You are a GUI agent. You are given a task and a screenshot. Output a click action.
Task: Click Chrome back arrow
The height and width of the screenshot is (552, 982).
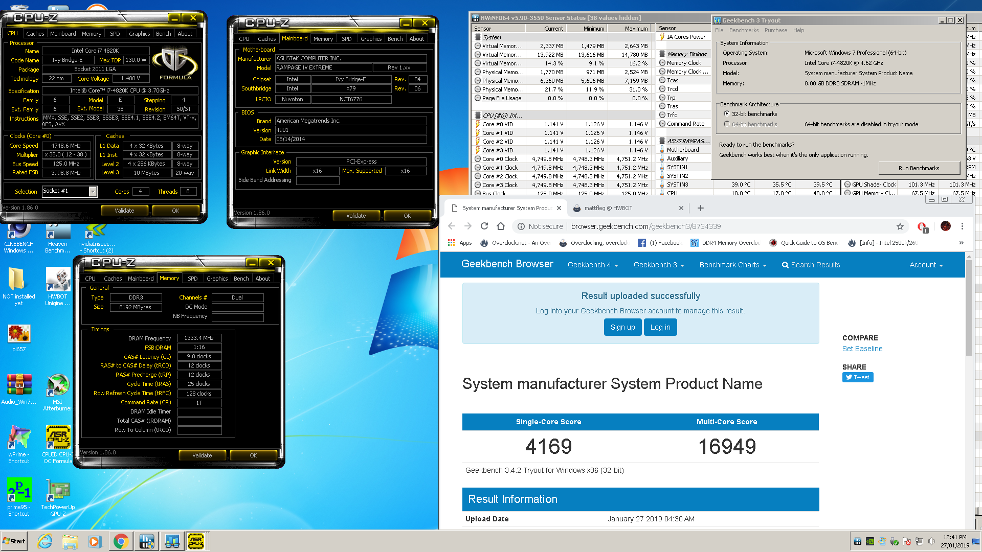point(452,226)
